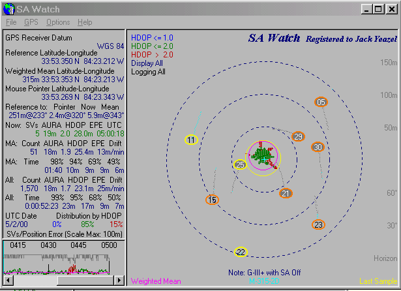Image resolution: width=401 pixels, height=291 pixels.
Task: Click right arrow of history chart scrollbar
Action: tap(118, 281)
